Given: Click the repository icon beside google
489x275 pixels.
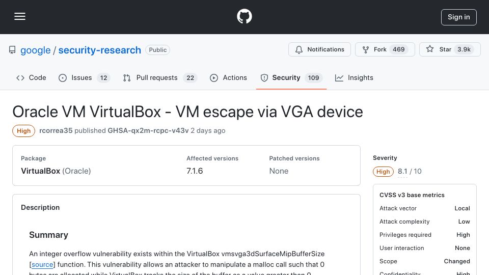Looking at the screenshot, I should click(x=12, y=50).
